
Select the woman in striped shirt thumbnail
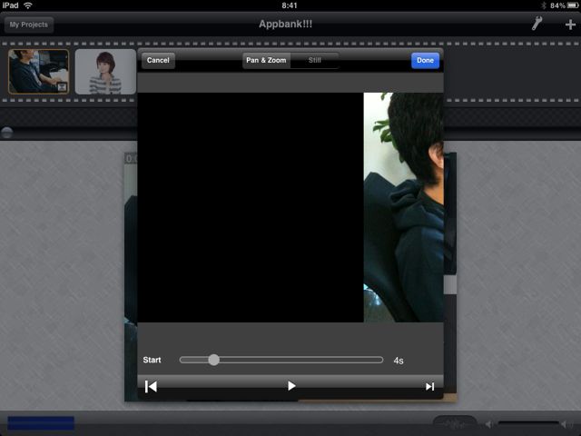click(105, 72)
